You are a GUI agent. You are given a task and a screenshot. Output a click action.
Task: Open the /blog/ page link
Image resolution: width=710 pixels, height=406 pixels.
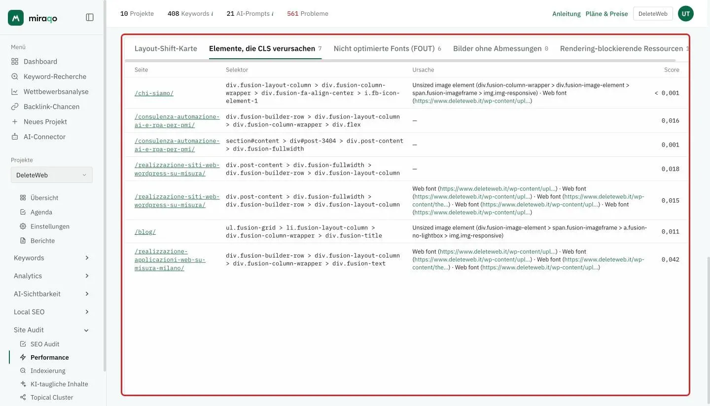(145, 232)
